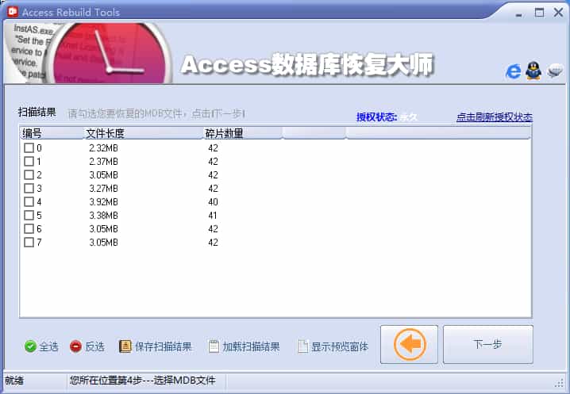Click fragment count 41 in row 5

213,215
